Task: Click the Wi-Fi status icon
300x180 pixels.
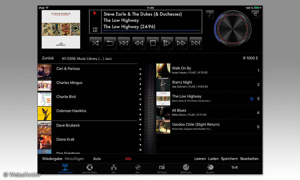Action: tap(47, 8)
